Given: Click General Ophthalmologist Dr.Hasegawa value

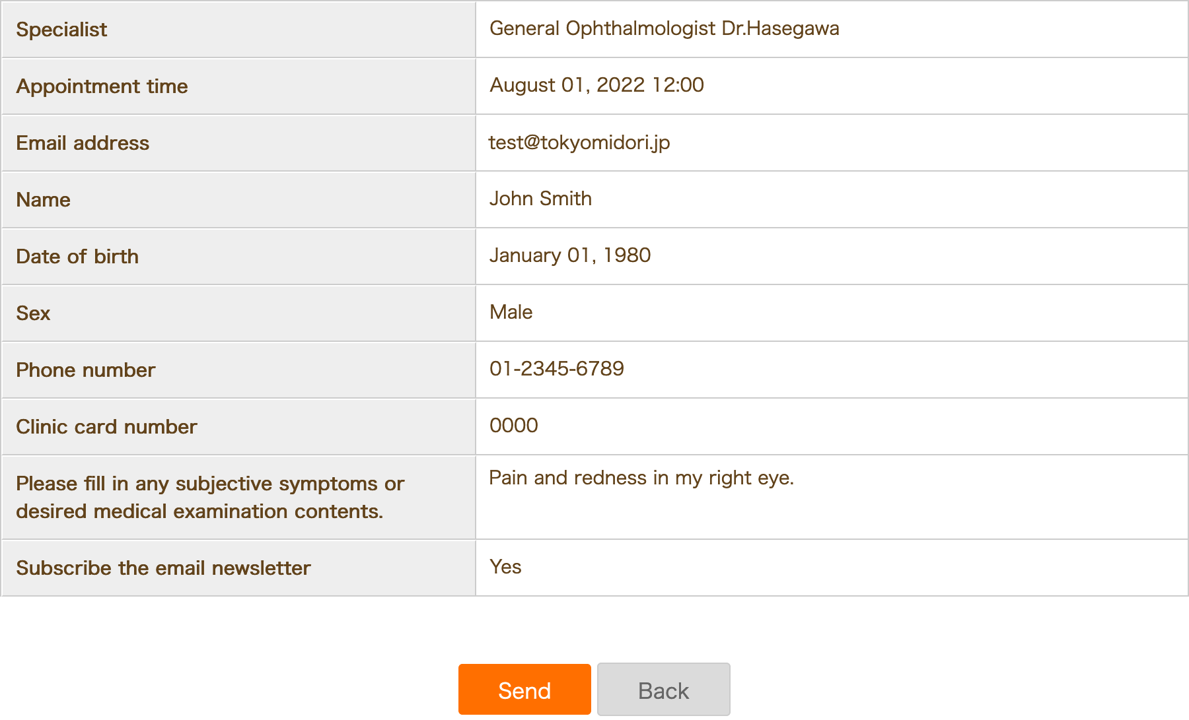Looking at the screenshot, I should (665, 28).
